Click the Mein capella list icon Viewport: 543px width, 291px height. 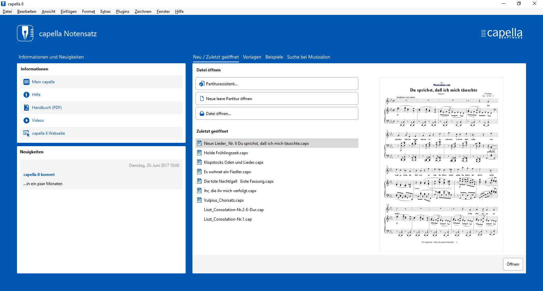point(26,82)
